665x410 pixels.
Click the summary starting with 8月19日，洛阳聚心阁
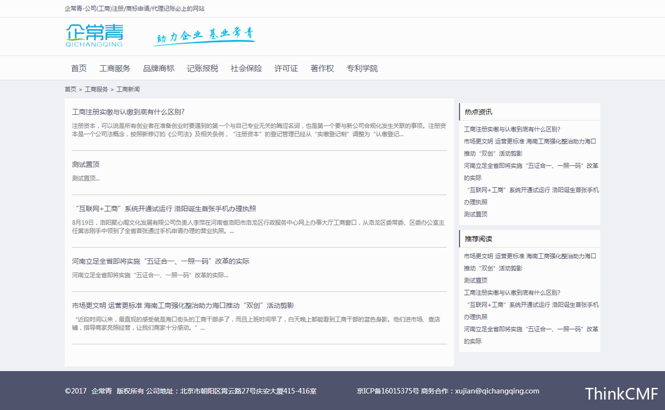pos(258,227)
